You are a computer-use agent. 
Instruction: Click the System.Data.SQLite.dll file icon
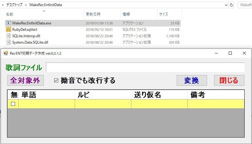[x=9, y=42]
